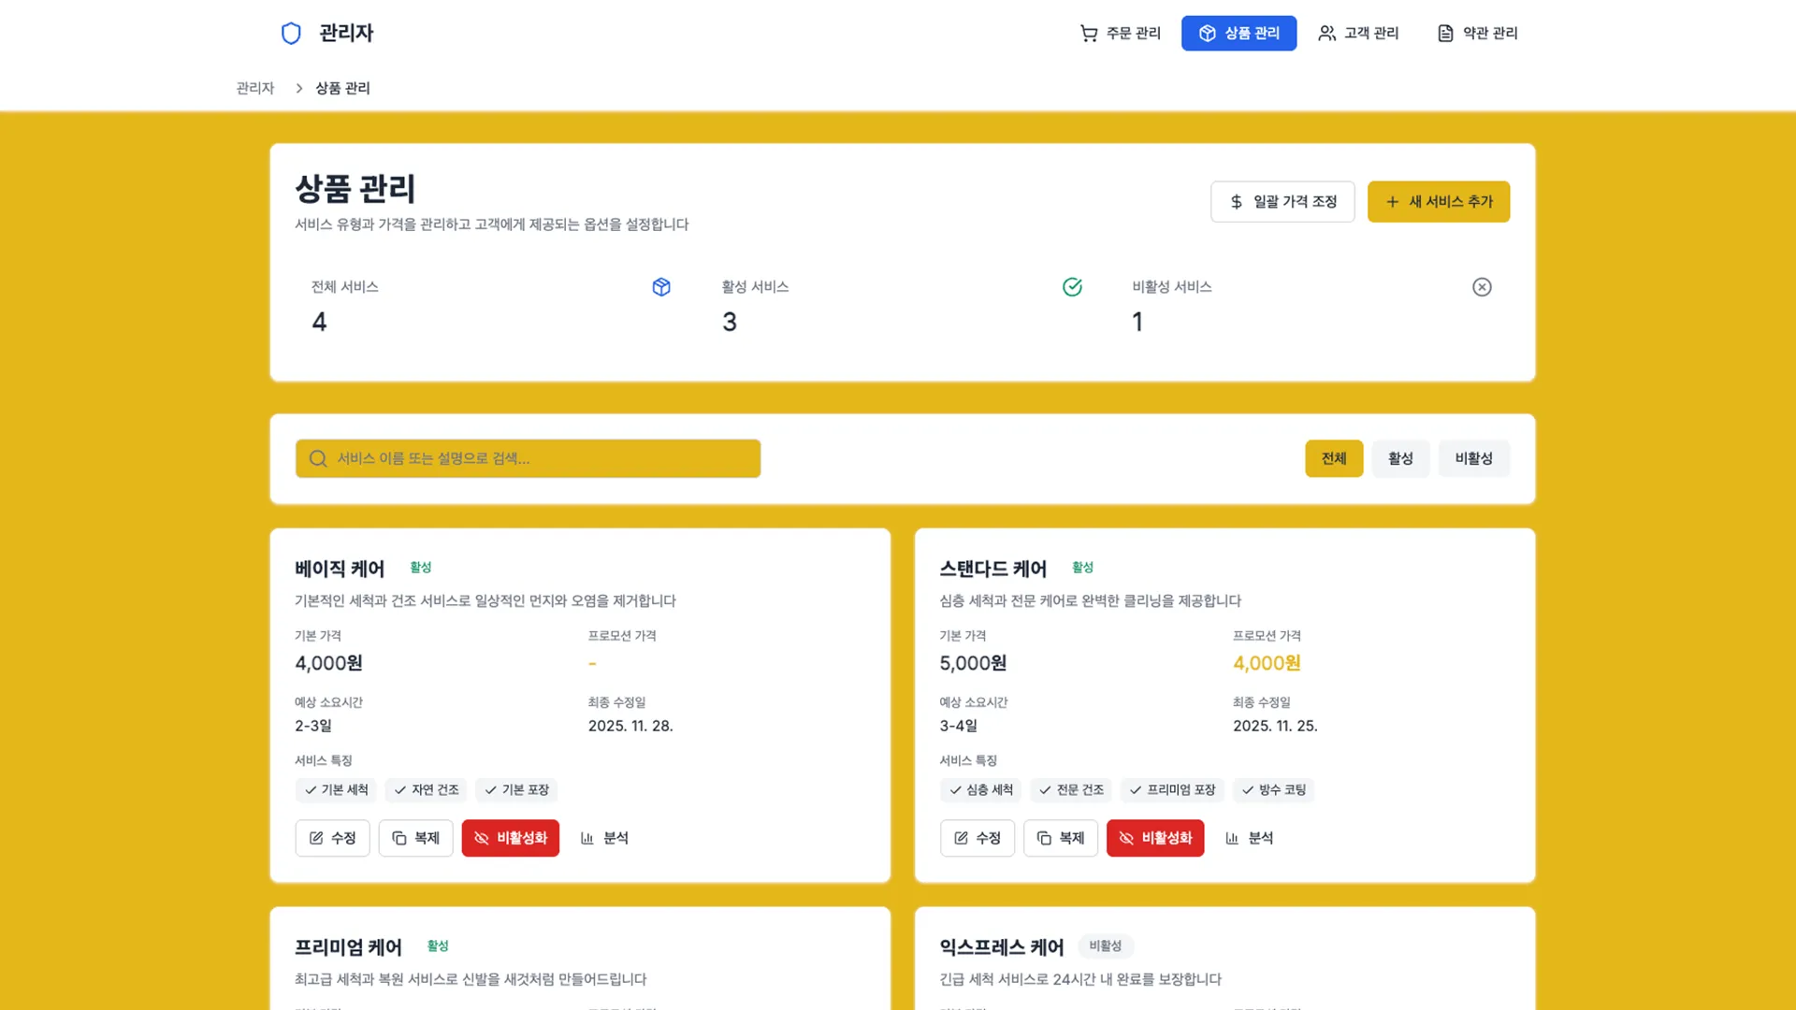Click the 프리미엄 포장 feature tag

1172,790
